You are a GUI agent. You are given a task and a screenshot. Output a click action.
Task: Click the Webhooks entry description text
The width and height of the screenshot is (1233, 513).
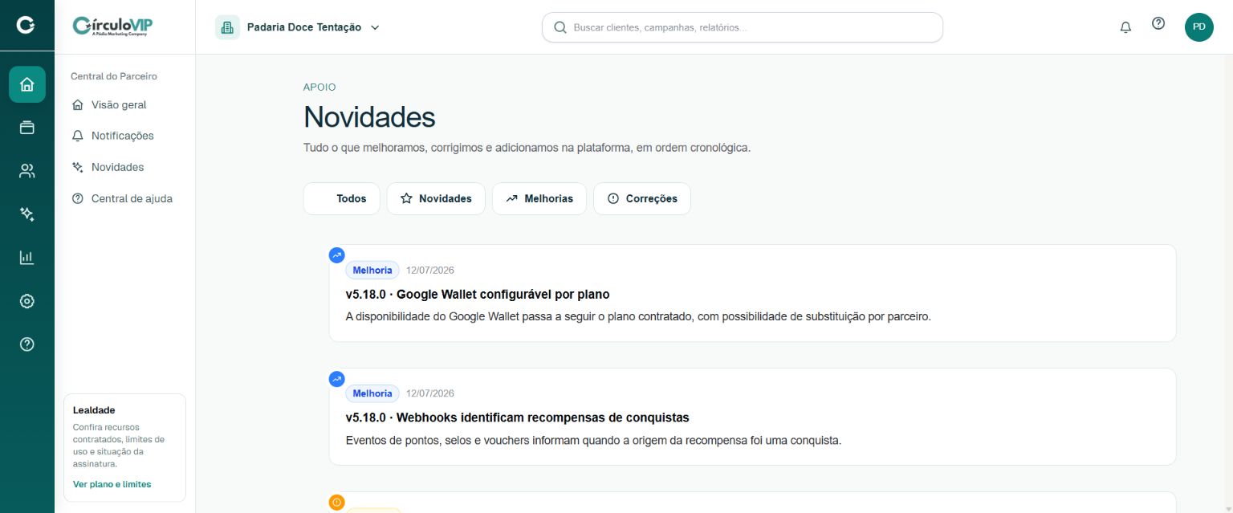coord(593,440)
